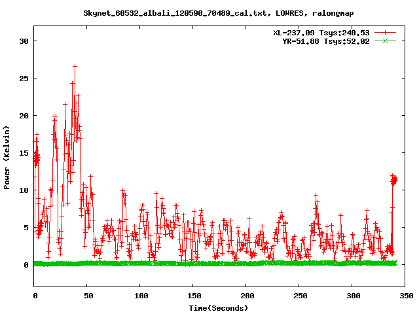Image resolution: width=419 pixels, height=314 pixels.
Task: Click the red legend line sample
Action: 385,33
